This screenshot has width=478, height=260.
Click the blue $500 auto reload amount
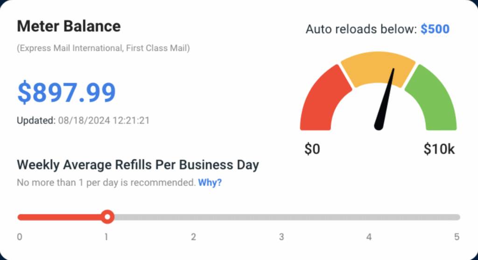tap(435, 29)
